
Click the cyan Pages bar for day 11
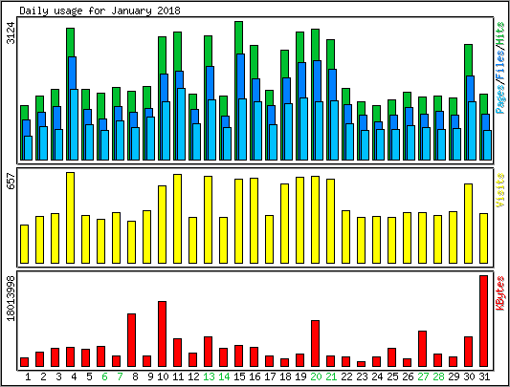(x=182, y=124)
